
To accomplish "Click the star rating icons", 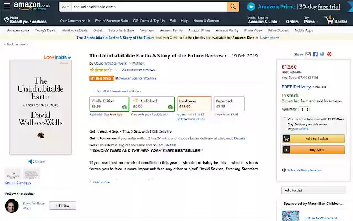I will click(x=101, y=70).
